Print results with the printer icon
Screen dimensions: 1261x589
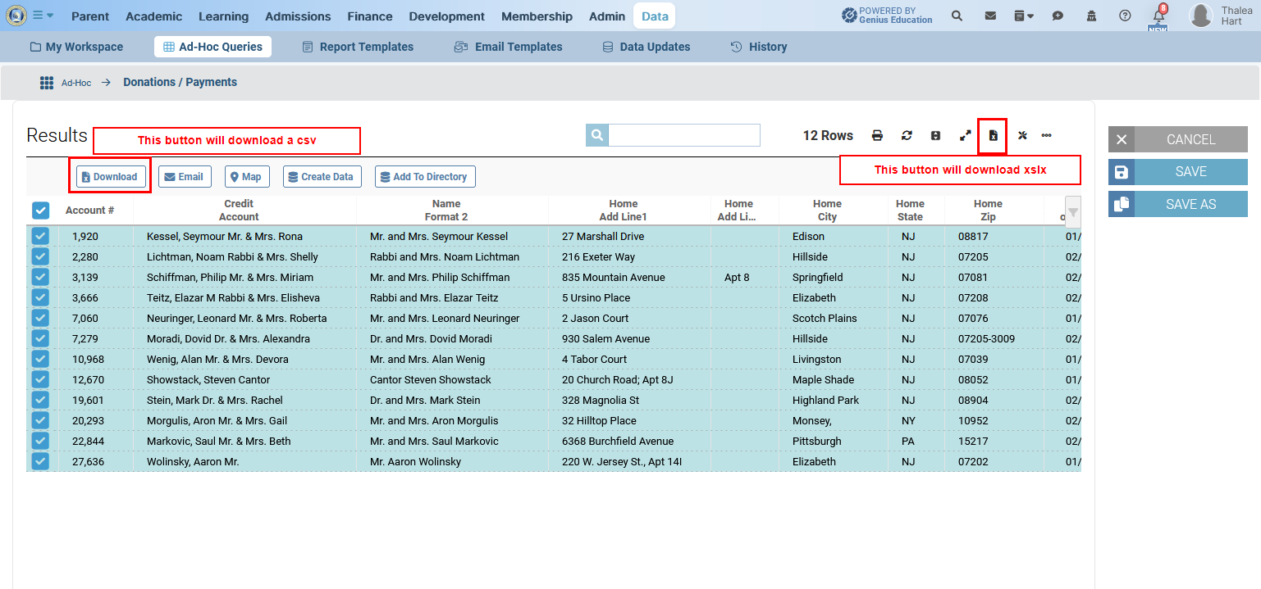[877, 135]
